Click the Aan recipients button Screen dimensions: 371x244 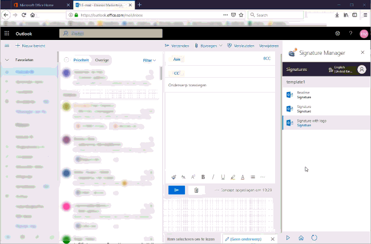pyautogui.click(x=177, y=59)
